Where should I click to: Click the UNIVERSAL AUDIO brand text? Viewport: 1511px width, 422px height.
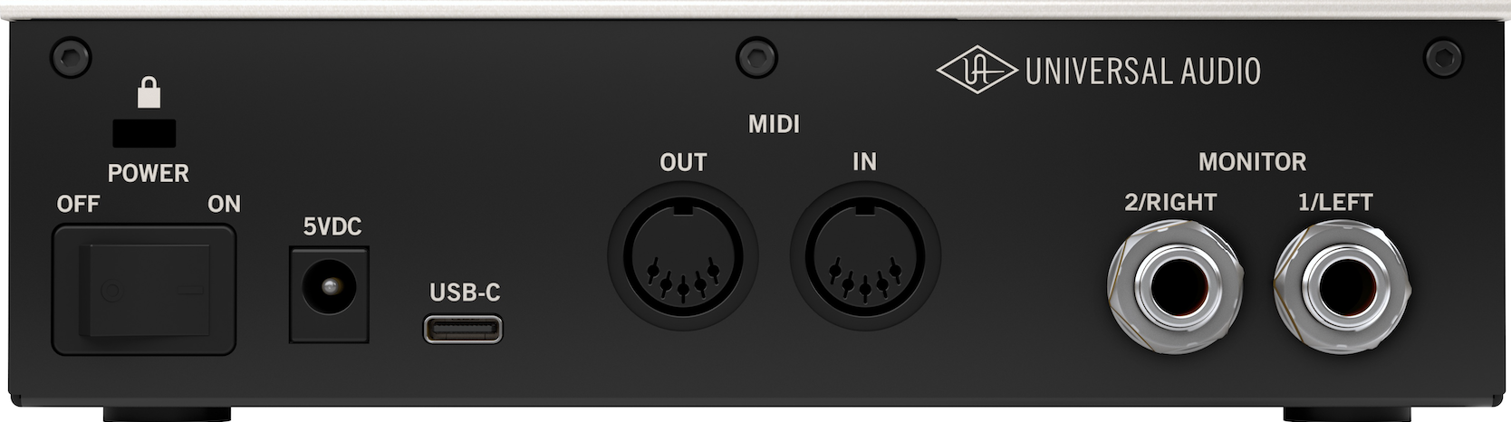click(x=1142, y=71)
